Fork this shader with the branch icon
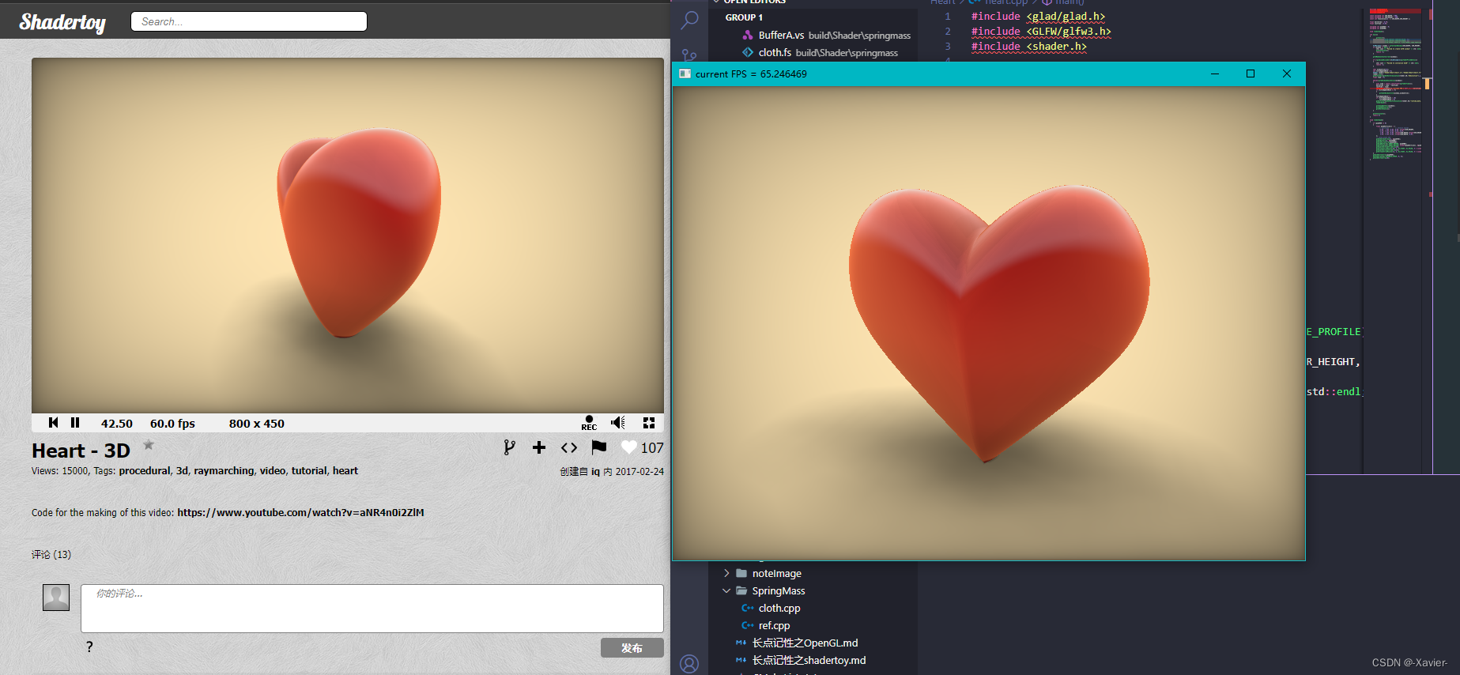 (x=510, y=447)
